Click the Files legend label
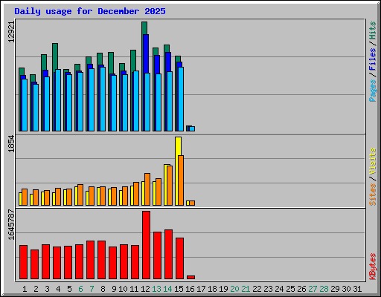This screenshot has height=297, width=381. (372, 59)
